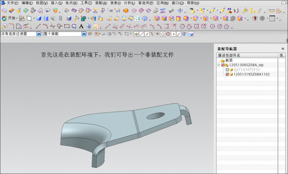
Task: Click the rectangle selection mode icon
Action: (x=127, y=34)
